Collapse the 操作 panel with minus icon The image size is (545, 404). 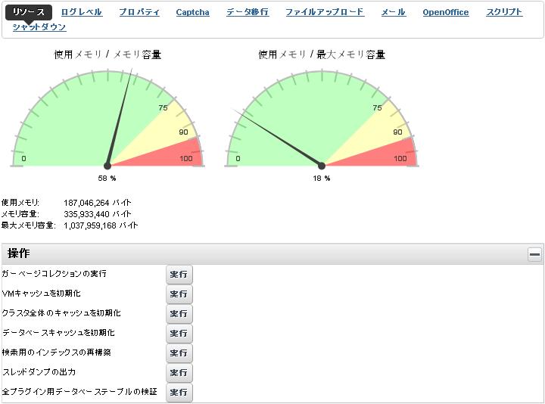tap(534, 254)
